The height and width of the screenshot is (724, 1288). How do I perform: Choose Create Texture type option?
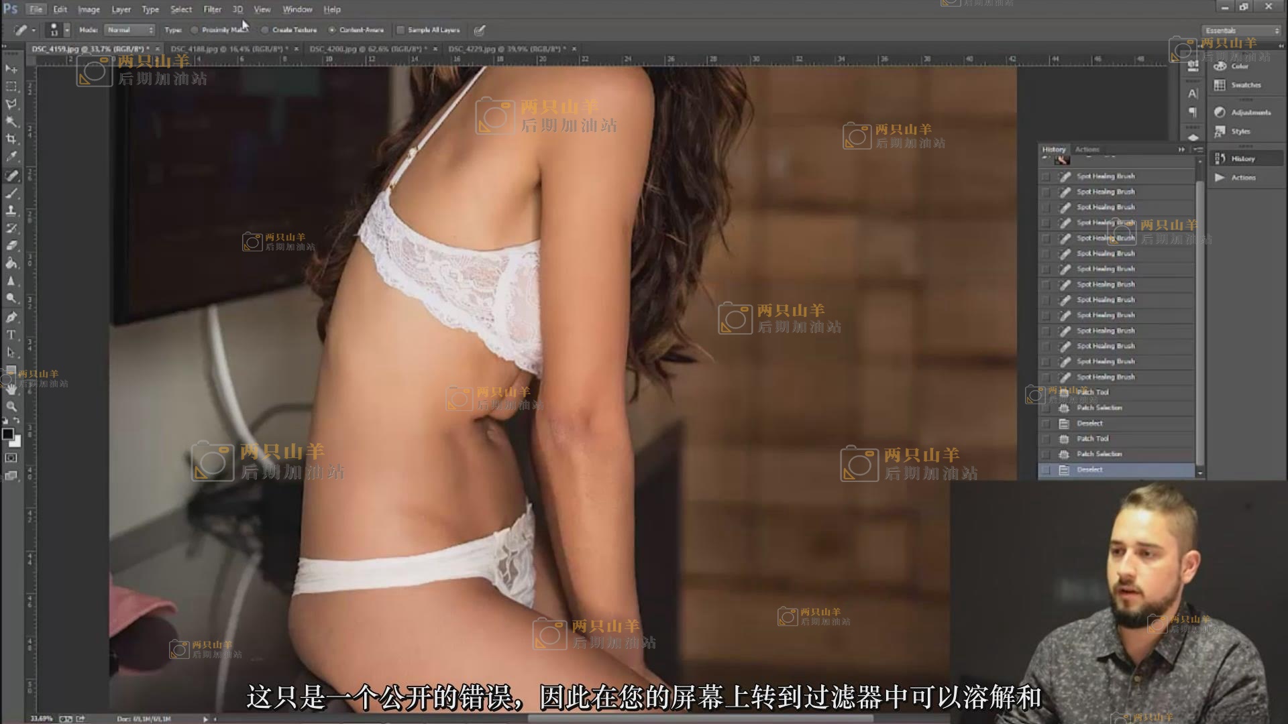[x=265, y=30]
